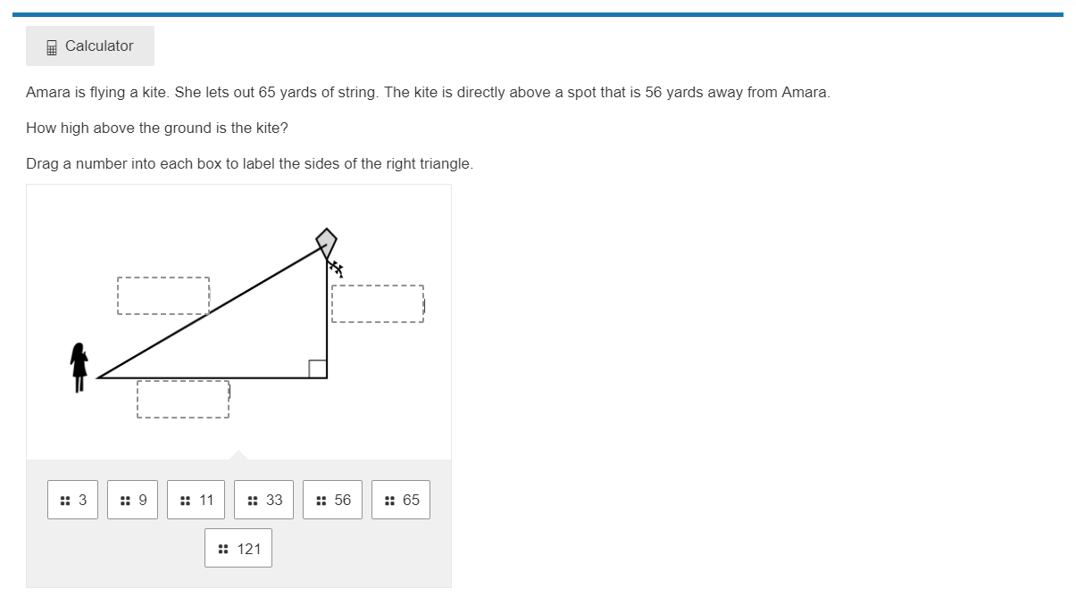This screenshot has width=1076, height=605.
Task: Click the kite tail bows
Action: point(336,267)
